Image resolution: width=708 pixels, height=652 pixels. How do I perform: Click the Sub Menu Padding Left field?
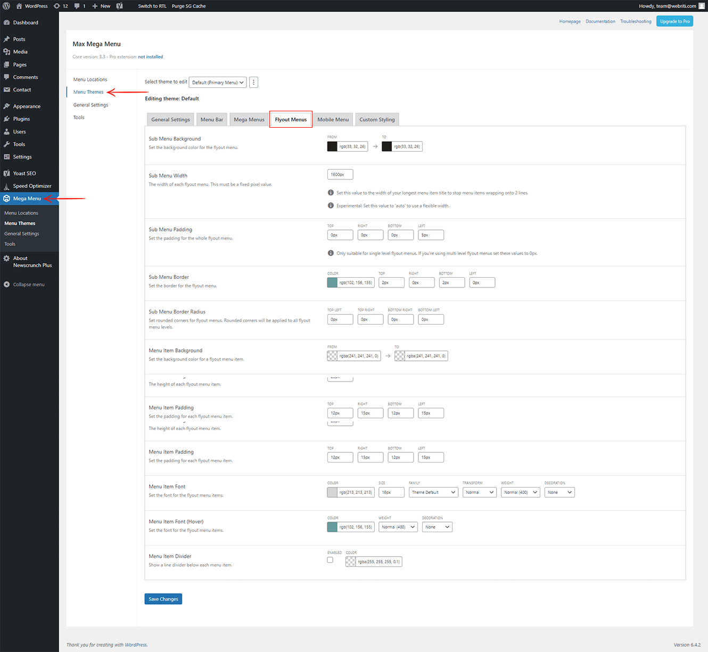431,235
